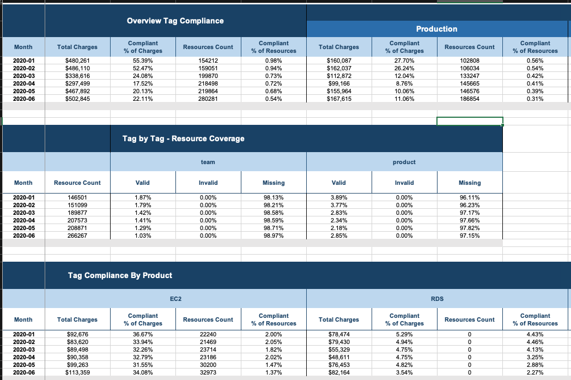Click the Valid column header under team
571x380 pixels.
click(142, 183)
